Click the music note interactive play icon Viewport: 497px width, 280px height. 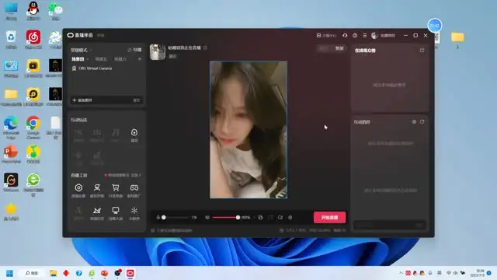(x=116, y=135)
